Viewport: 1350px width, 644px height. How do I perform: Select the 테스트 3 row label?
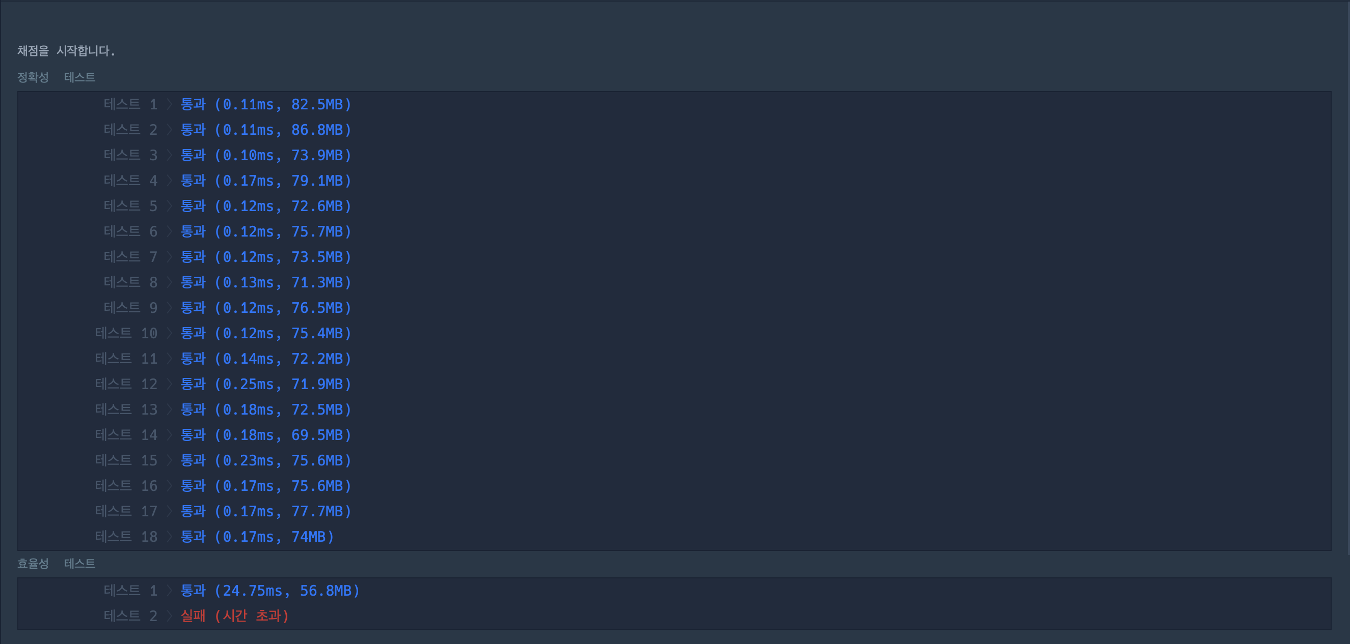point(130,155)
